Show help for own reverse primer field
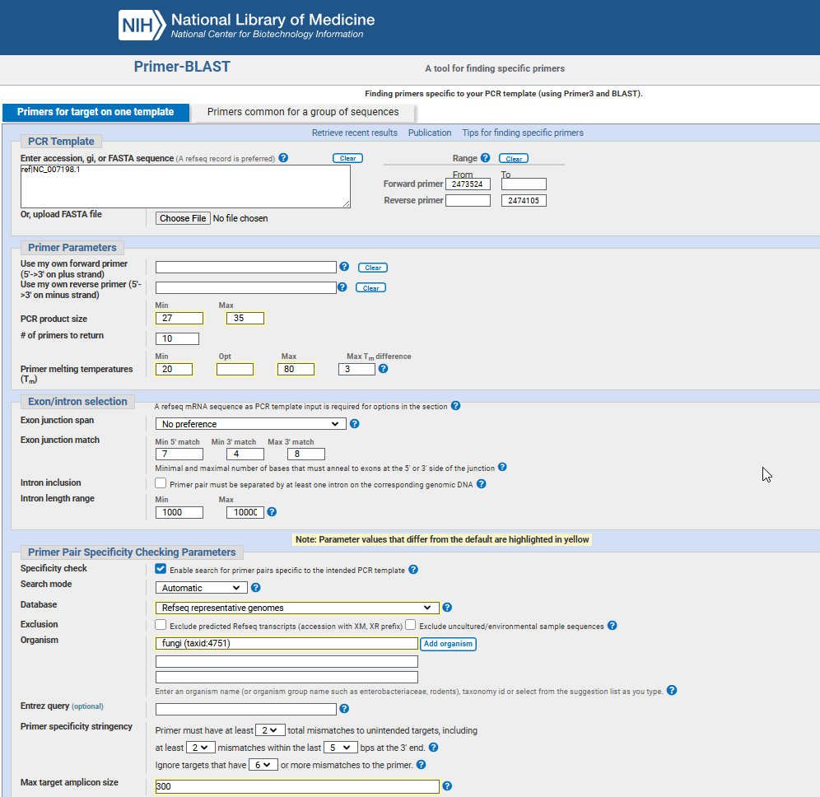The image size is (820, 797). pos(342,287)
